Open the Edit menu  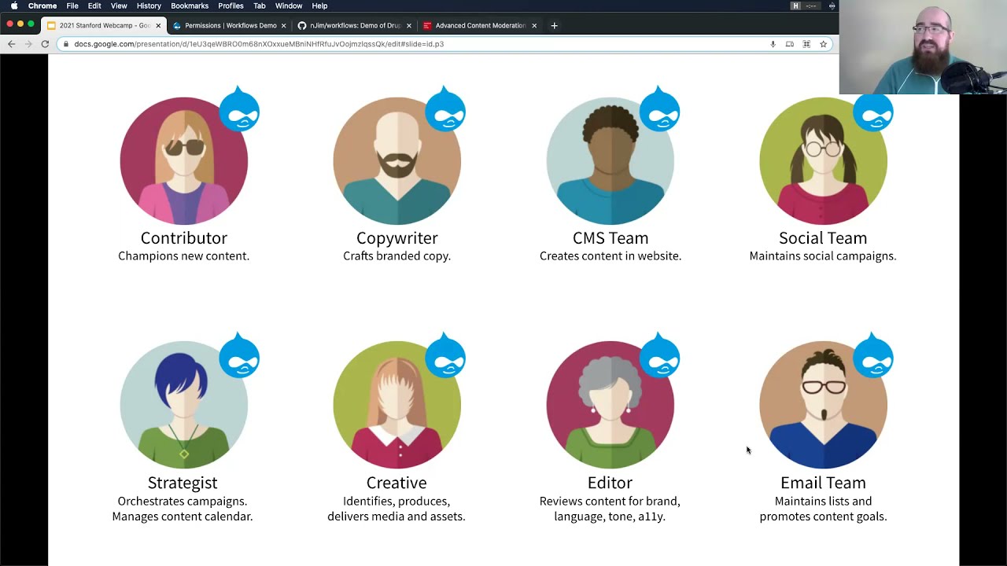94,6
